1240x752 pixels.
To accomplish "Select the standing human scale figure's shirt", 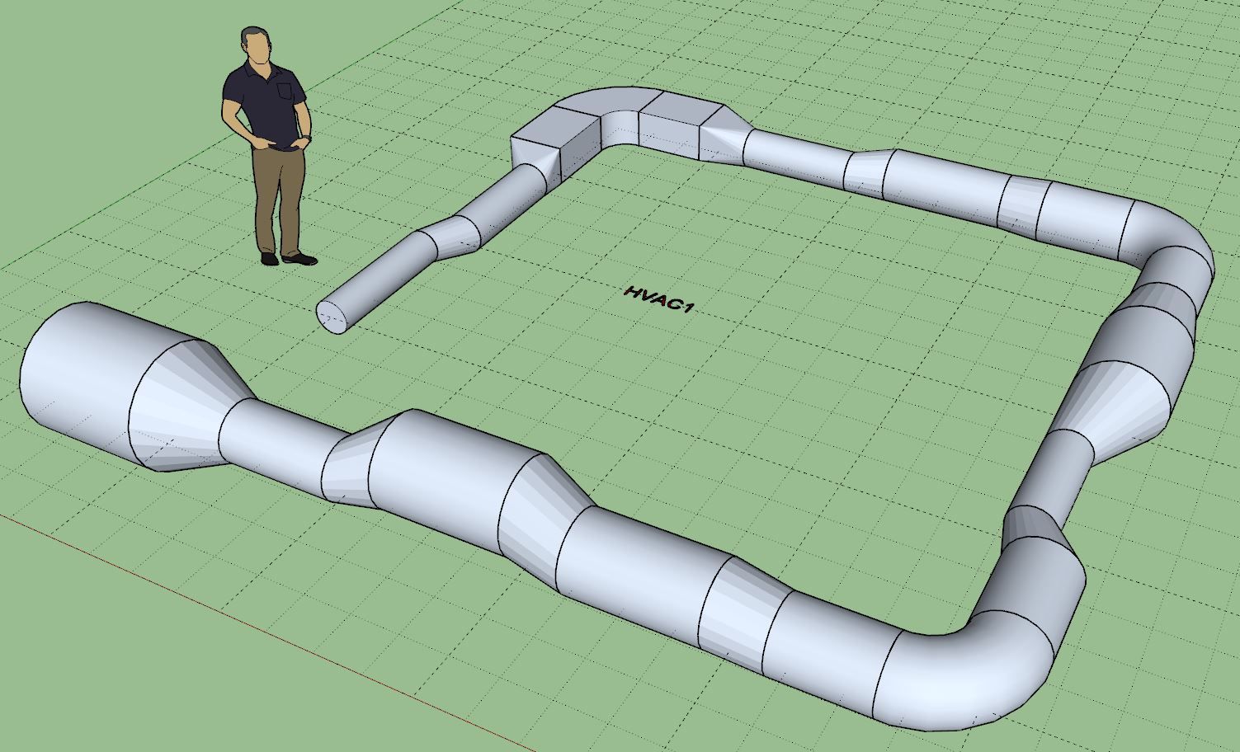I will tap(265, 103).
